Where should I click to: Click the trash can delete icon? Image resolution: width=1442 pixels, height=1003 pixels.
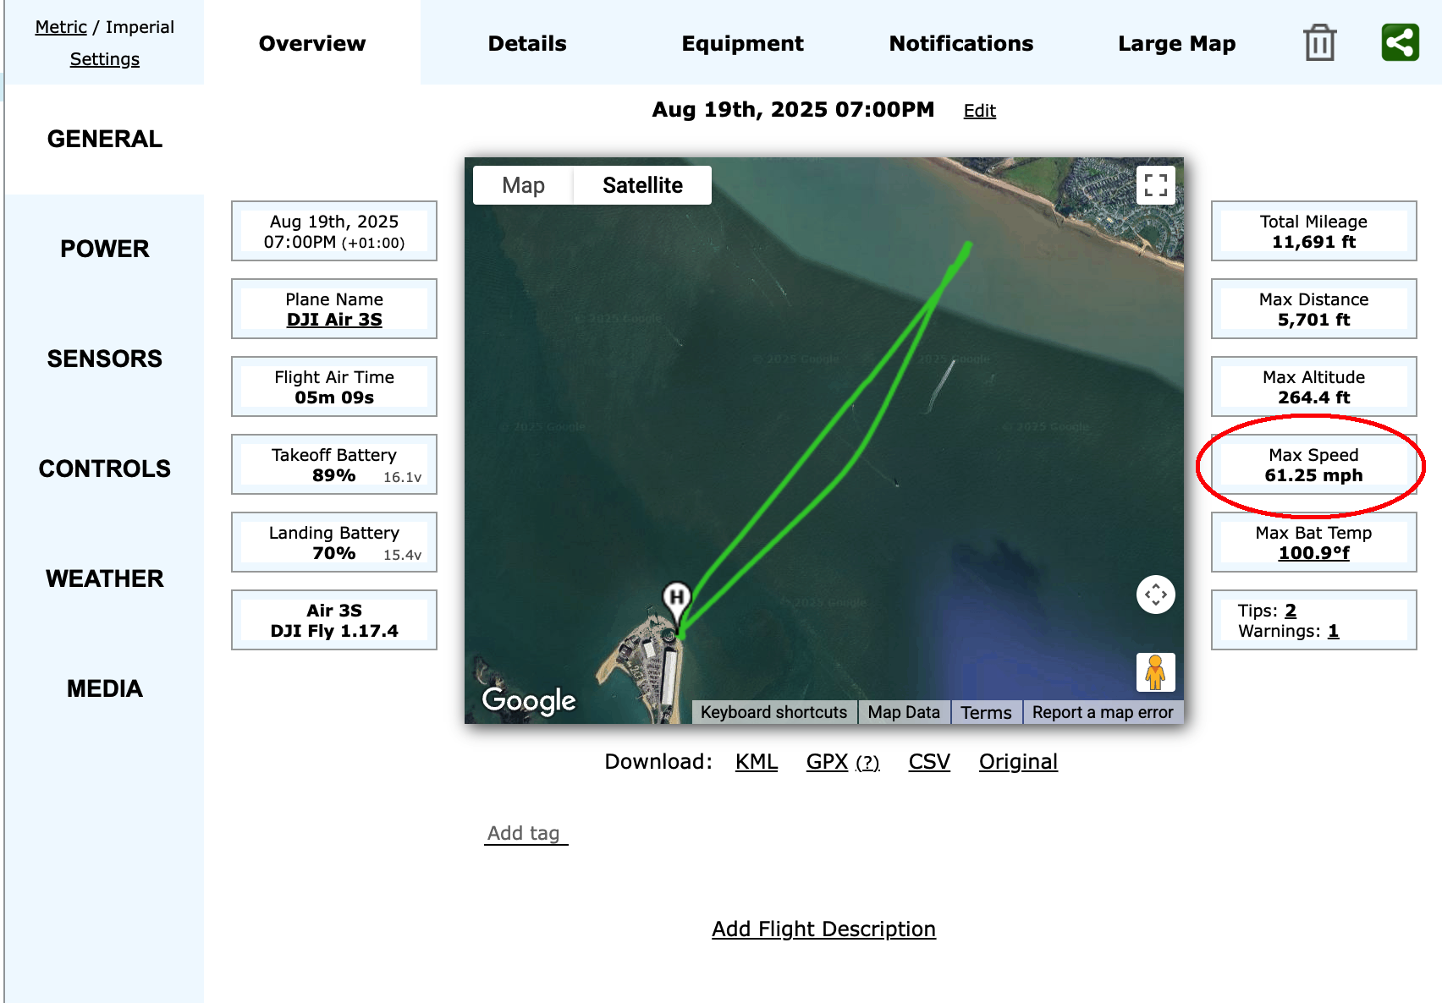(1319, 43)
